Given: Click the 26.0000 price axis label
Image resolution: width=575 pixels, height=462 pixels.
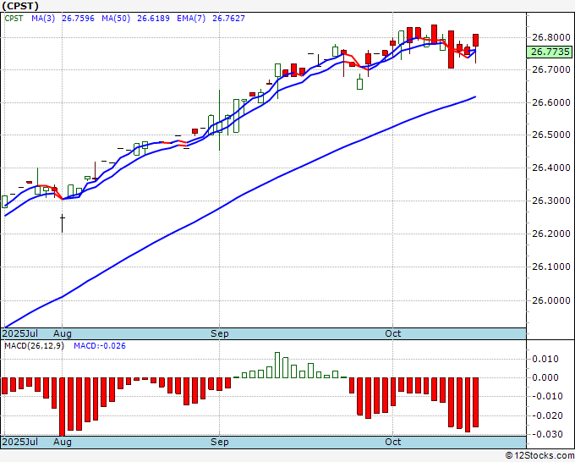Looking at the screenshot, I should point(551,300).
